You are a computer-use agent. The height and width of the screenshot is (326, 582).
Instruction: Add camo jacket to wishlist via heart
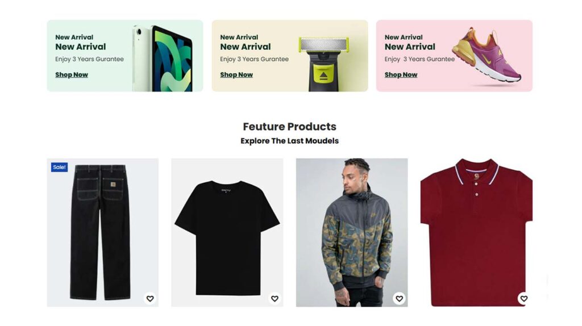click(x=399, y=299)
